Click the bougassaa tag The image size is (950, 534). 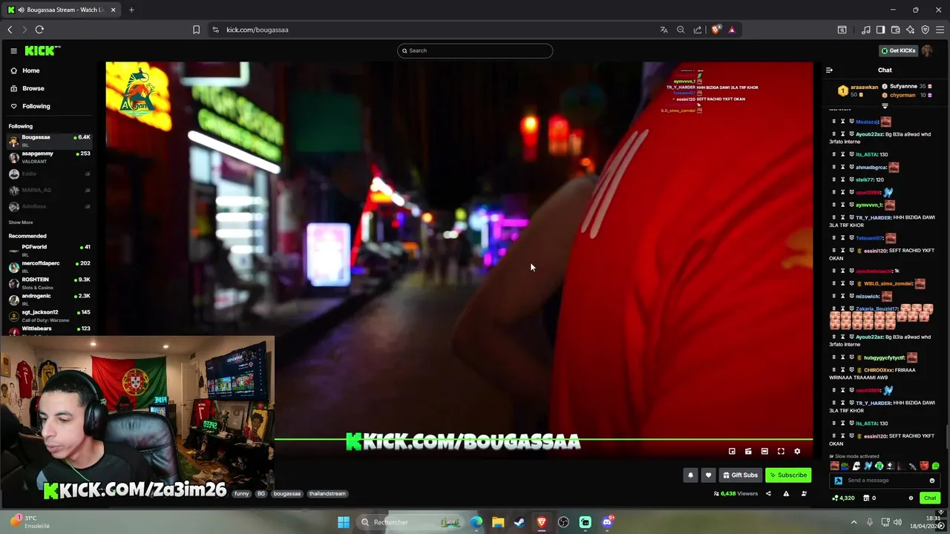point(287,494)
